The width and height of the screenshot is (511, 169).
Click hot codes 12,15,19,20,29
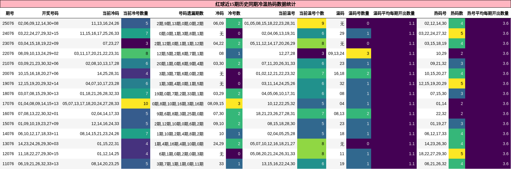click(433, 83)
